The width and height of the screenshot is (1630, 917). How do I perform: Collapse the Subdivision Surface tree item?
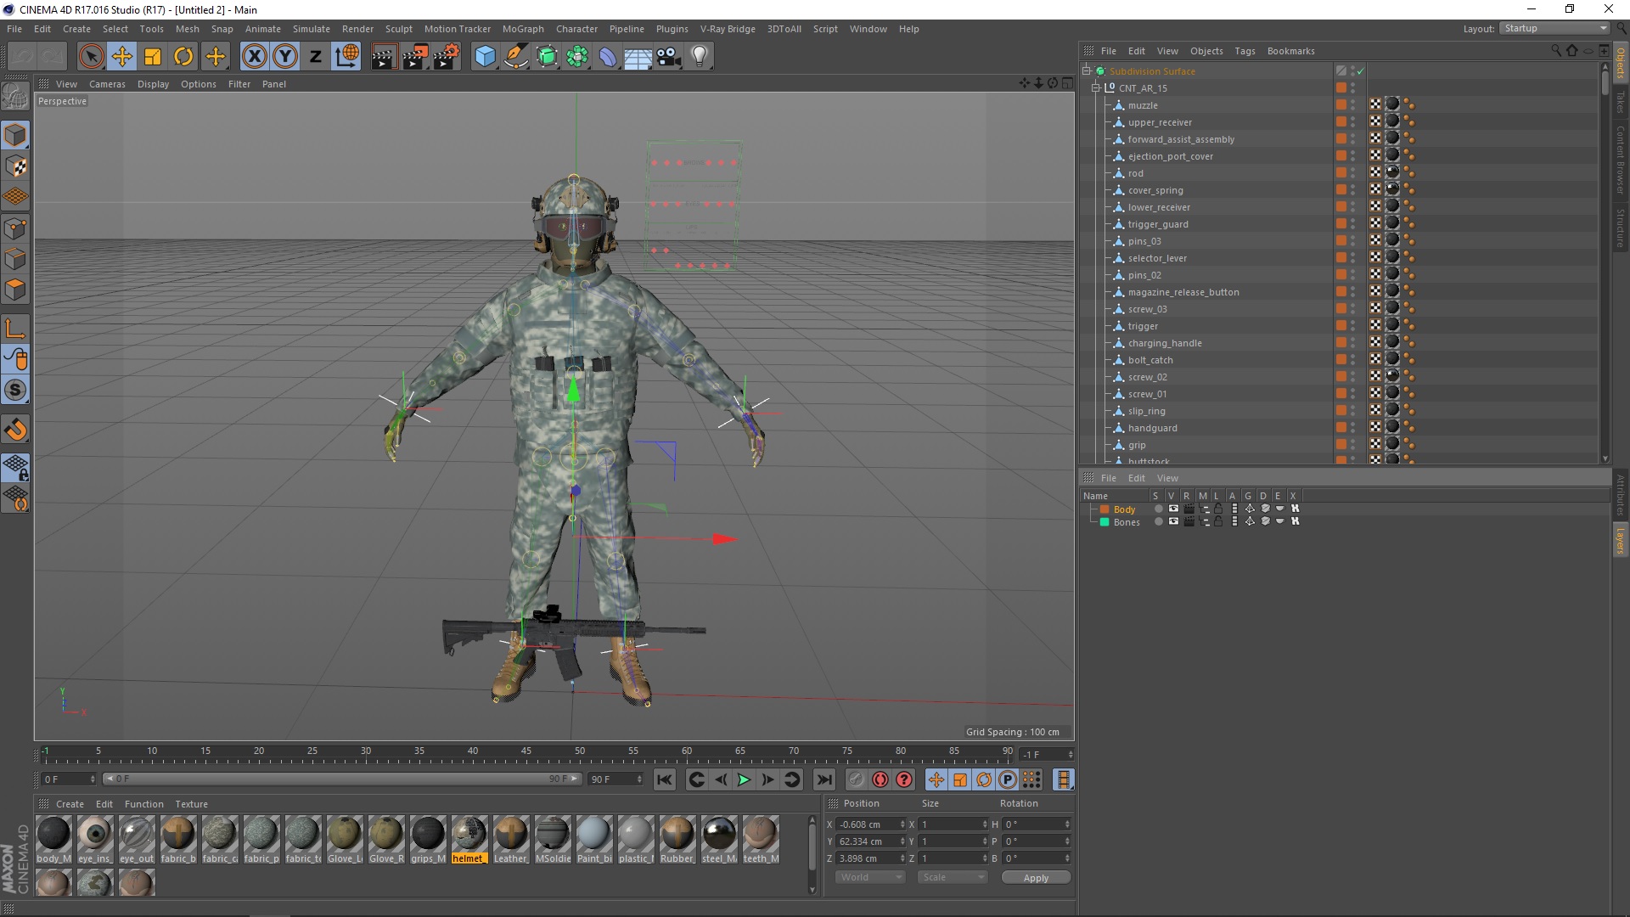[x=1086, y=71]
